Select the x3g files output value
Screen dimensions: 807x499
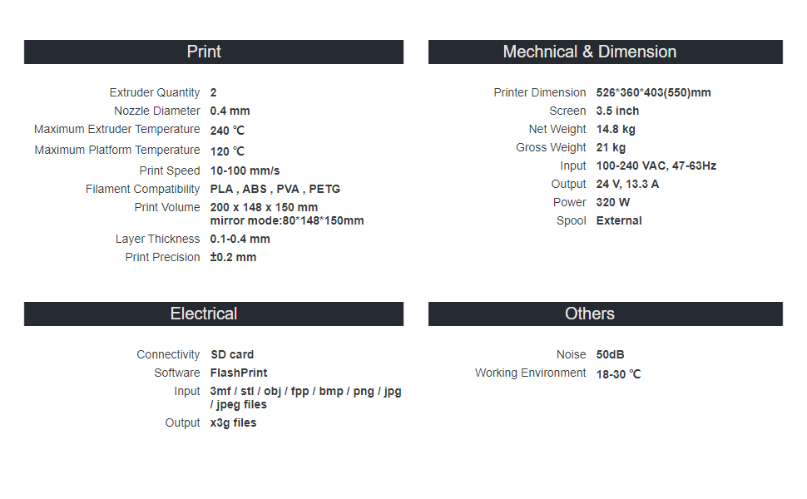pos(233,422)
